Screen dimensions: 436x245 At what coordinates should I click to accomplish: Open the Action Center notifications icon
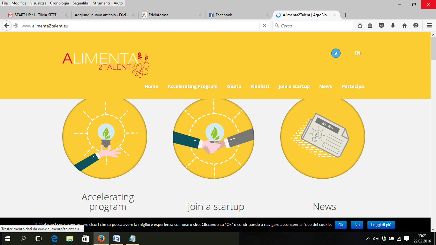[x=407, y=239]
